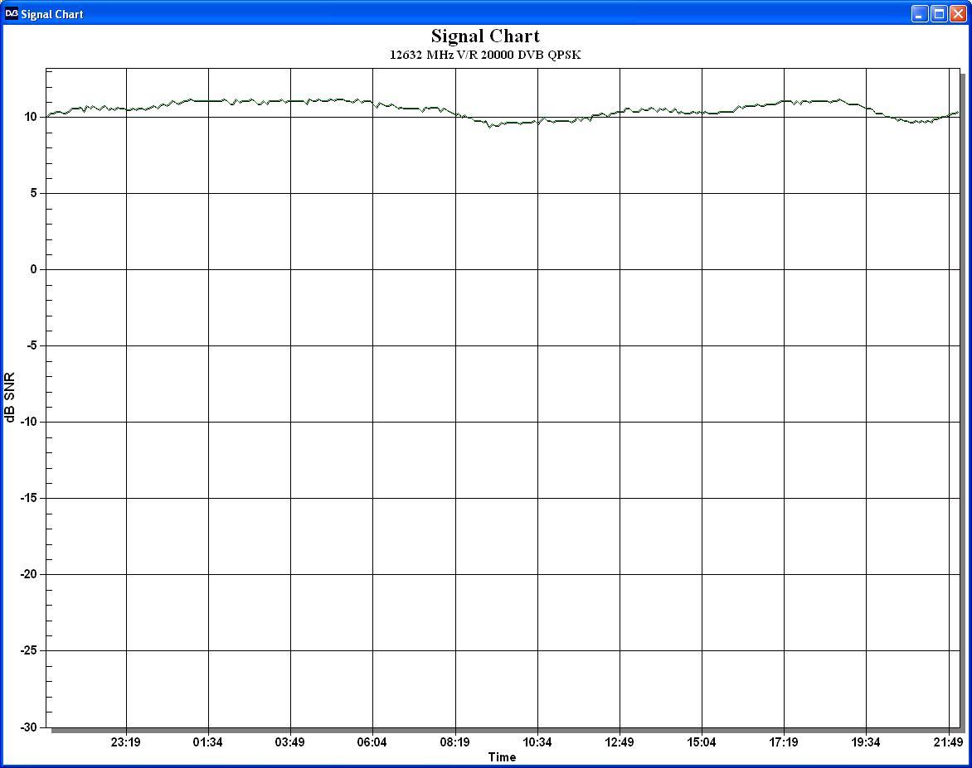Click the Time axis label

point(502,757)
